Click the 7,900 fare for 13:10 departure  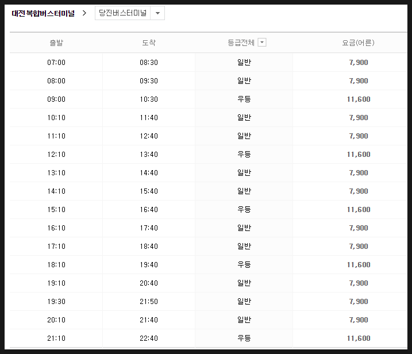click(359, 172)
